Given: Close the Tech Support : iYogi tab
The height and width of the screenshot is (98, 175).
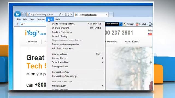Looking at the screenshot, I should click(x=107, y=15).
